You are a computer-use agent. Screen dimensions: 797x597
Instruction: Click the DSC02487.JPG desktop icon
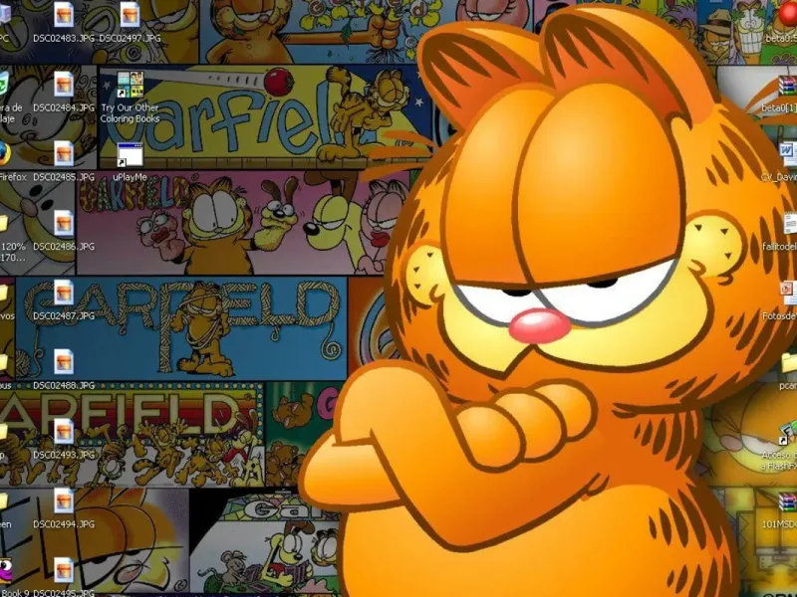coord(64,293)
